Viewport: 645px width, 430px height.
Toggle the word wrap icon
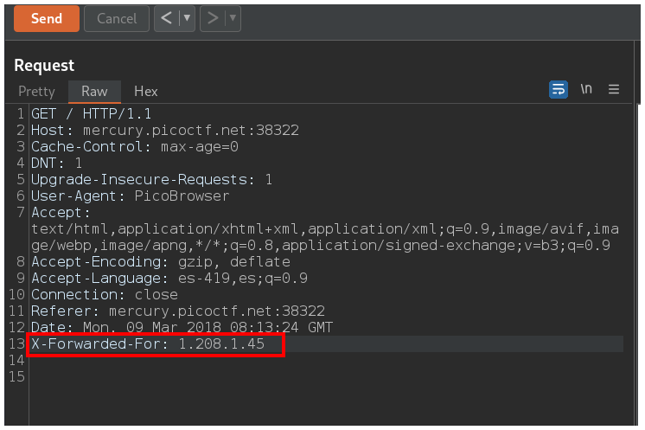pos(559,89)
